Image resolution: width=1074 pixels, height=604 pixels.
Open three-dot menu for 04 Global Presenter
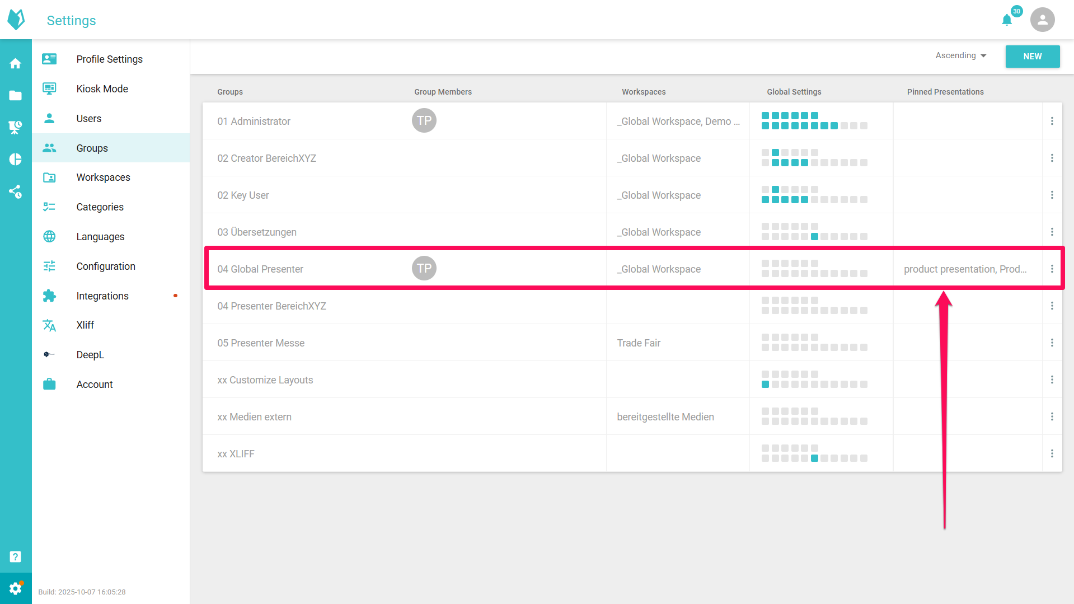click(1052, 269)
